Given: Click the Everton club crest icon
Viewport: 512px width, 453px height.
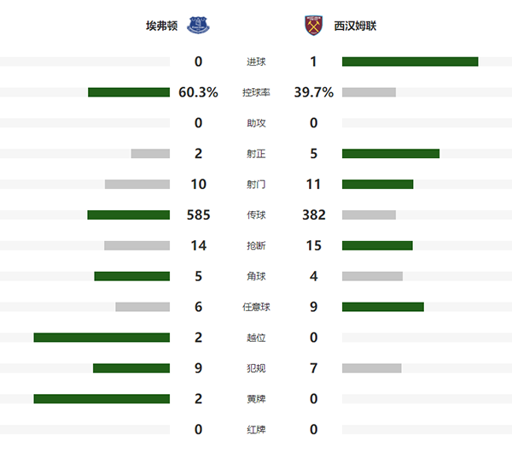Looking at the screenshot, I should point(197,26).
